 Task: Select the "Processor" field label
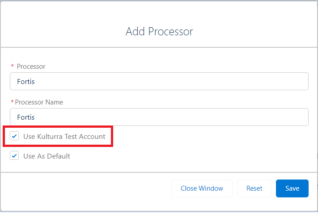tap(31, 67)
